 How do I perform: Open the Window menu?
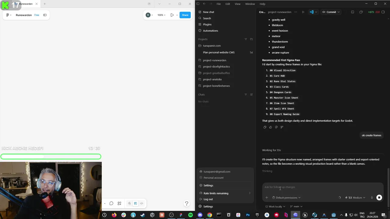pyautogui.click(x=250, y=4)
